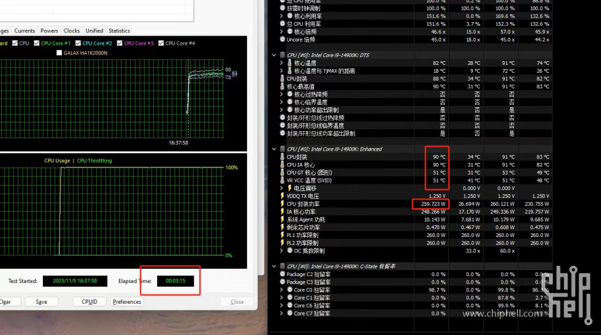Screen dimensions: 601x335
Task: Collapse the i9-14900K Enhanced sensor group
Action: point(274,149)
